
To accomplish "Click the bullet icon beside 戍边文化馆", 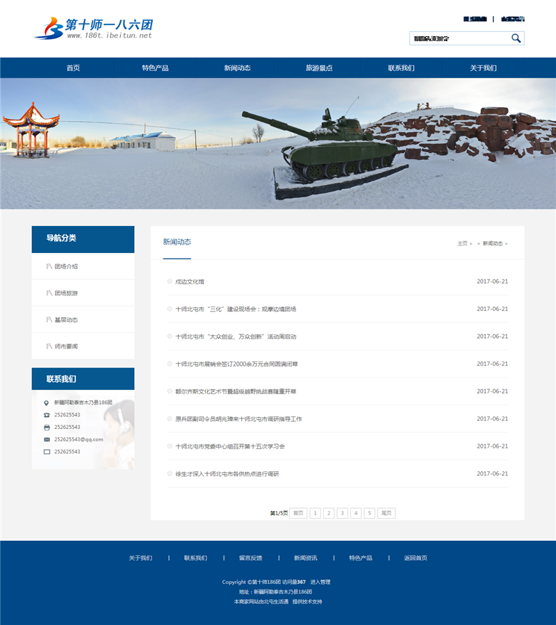I will [170, 282].
